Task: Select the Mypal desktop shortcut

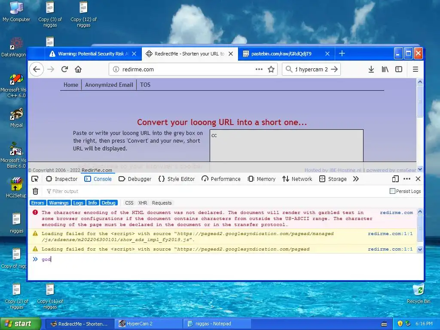Action: [x=16, y=118]
